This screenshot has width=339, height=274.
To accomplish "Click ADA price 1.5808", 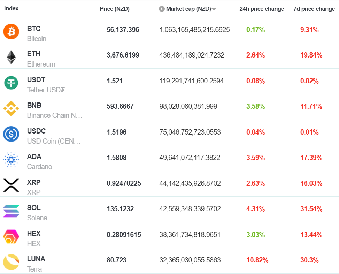I will (x=116, y=158).
